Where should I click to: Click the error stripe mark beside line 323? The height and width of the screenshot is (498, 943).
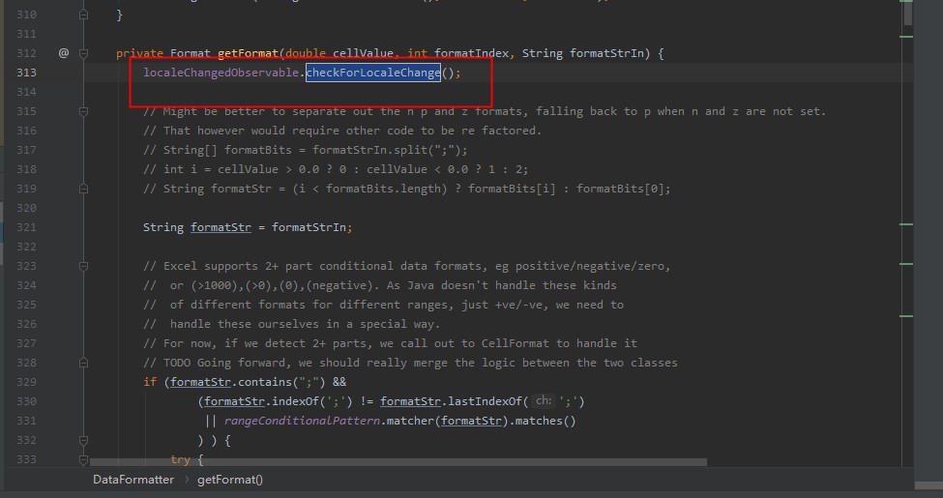pos(905,263)
